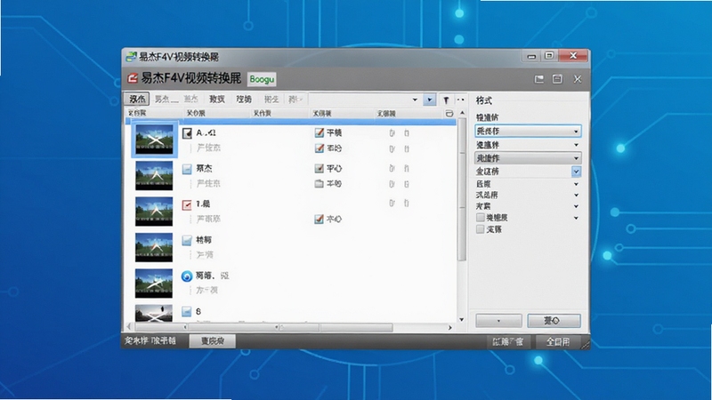Click the red app logo beside the header title
Image resolution: width=712 pixels, height=400 pixels.
point(132,78)
